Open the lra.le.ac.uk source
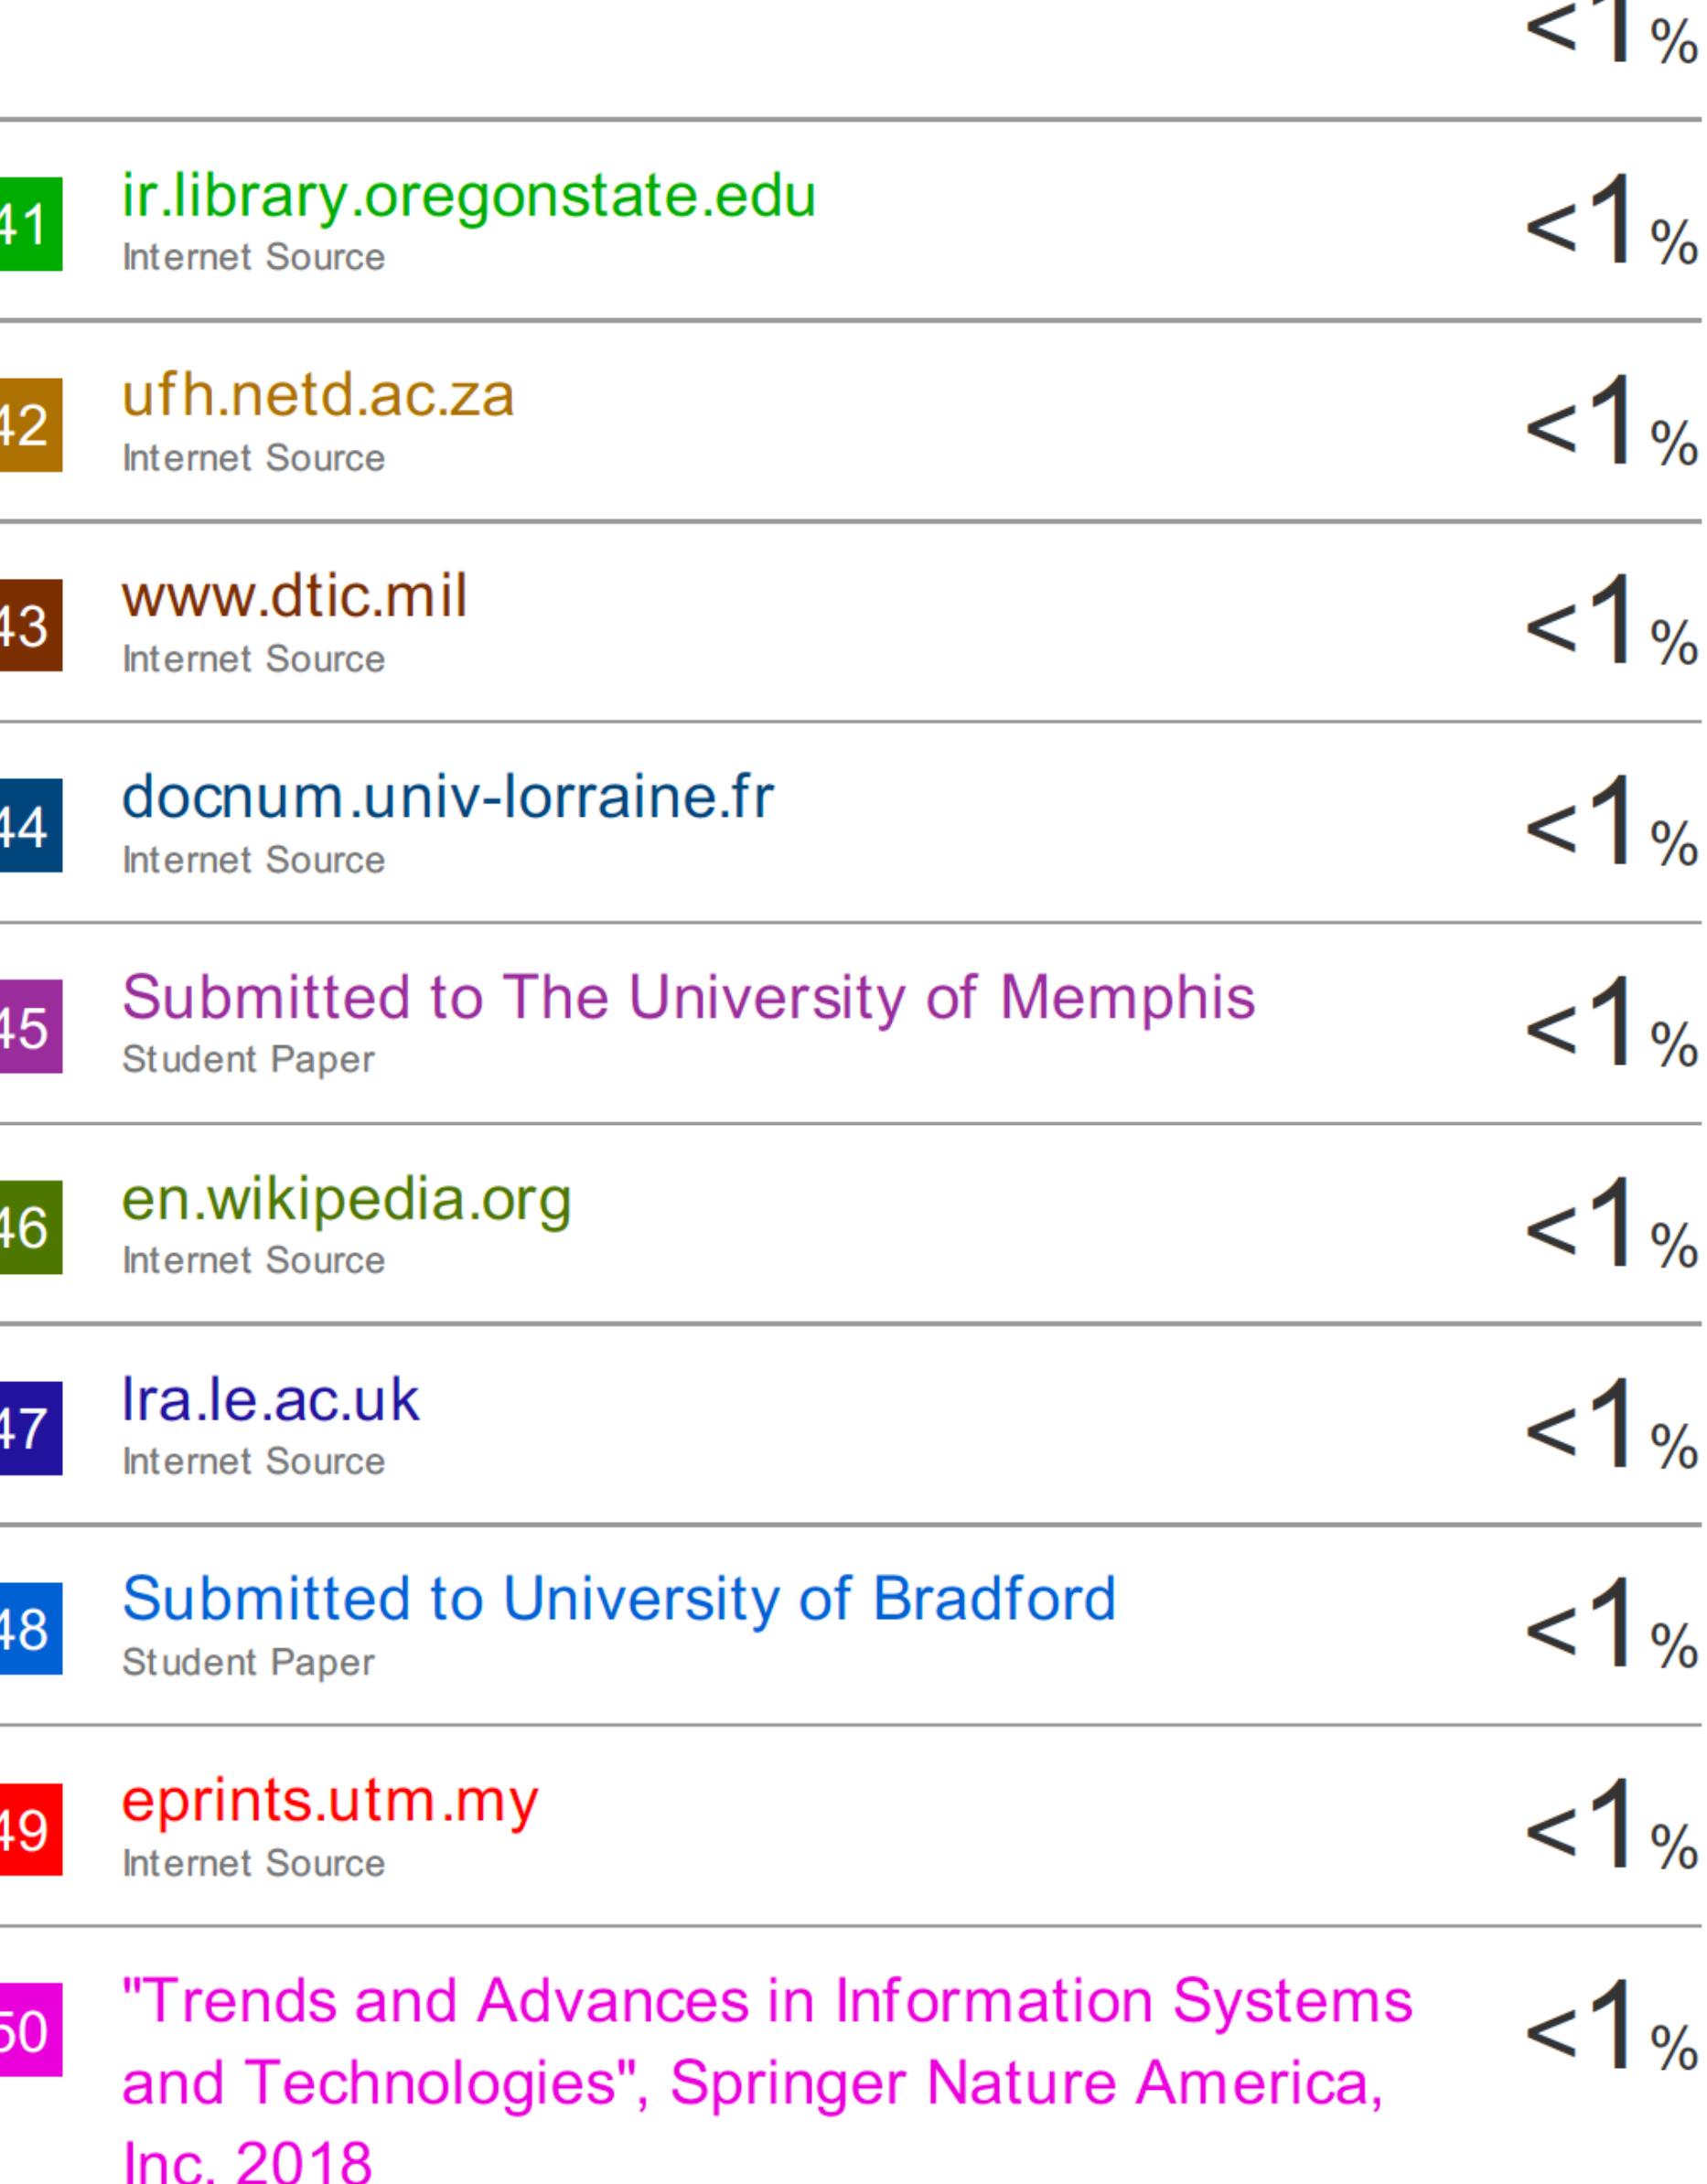 pyautogui.click(x=270, y=1399)
